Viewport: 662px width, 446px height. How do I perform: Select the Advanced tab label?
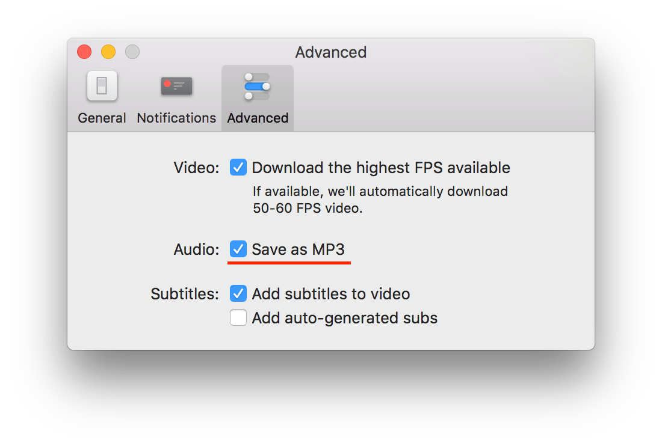click(258, 118)
